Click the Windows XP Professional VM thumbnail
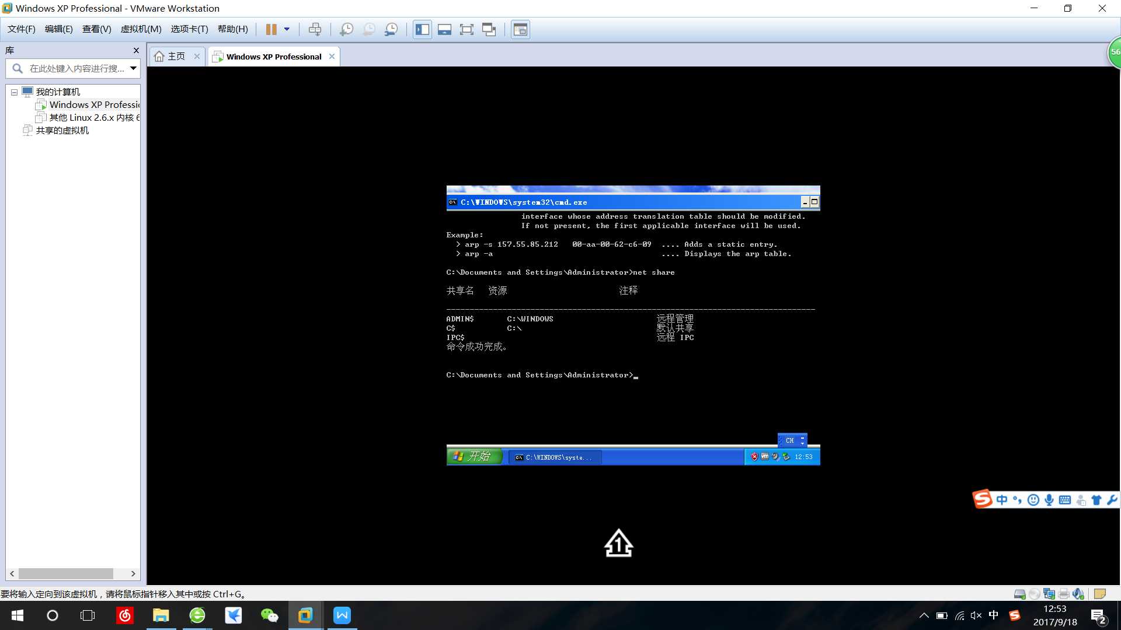 pyautogui.click(x=85, y=104)
